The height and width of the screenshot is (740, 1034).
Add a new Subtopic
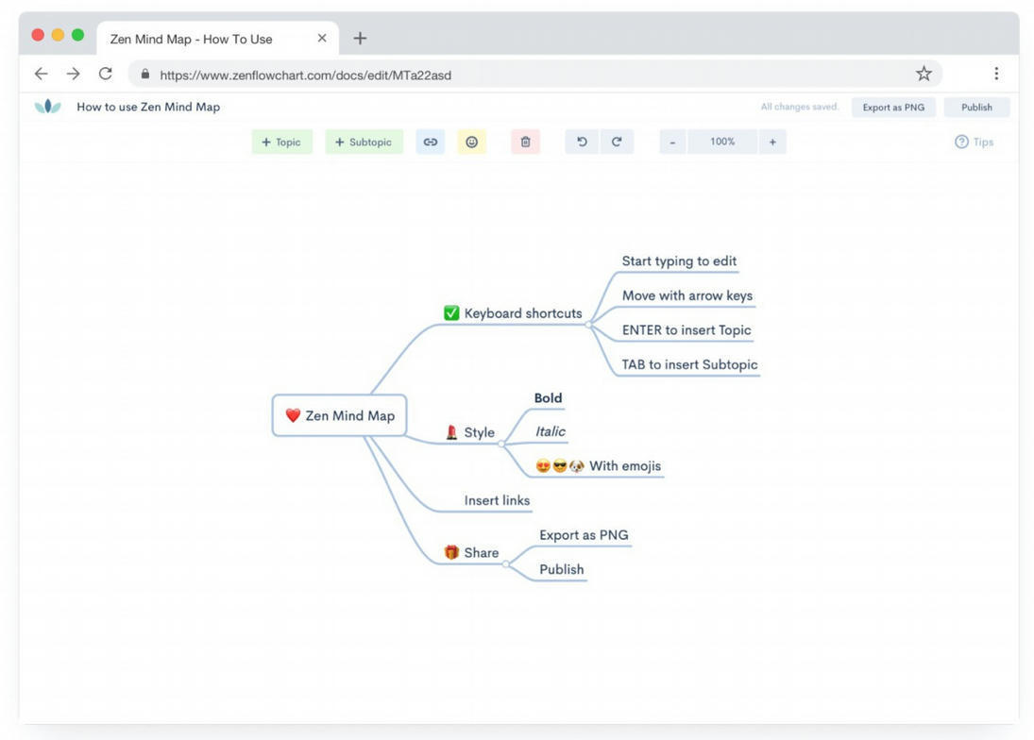tap(364, 142)
